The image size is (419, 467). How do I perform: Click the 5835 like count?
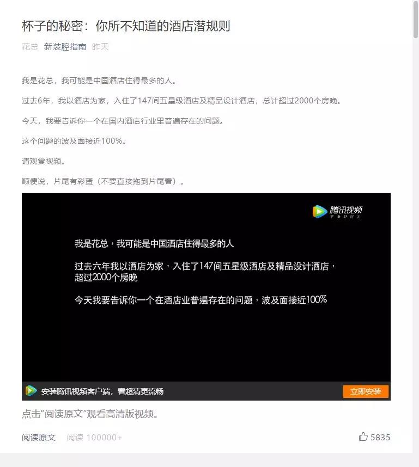click(380, 437)
